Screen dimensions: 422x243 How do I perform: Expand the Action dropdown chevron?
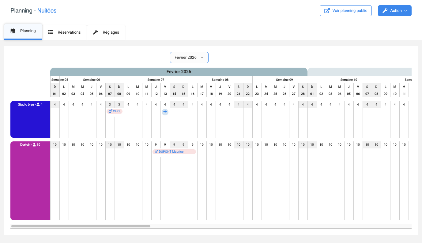coord(405,11)
